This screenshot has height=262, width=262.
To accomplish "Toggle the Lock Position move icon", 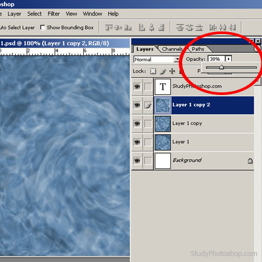I will (x=172, y=71).
